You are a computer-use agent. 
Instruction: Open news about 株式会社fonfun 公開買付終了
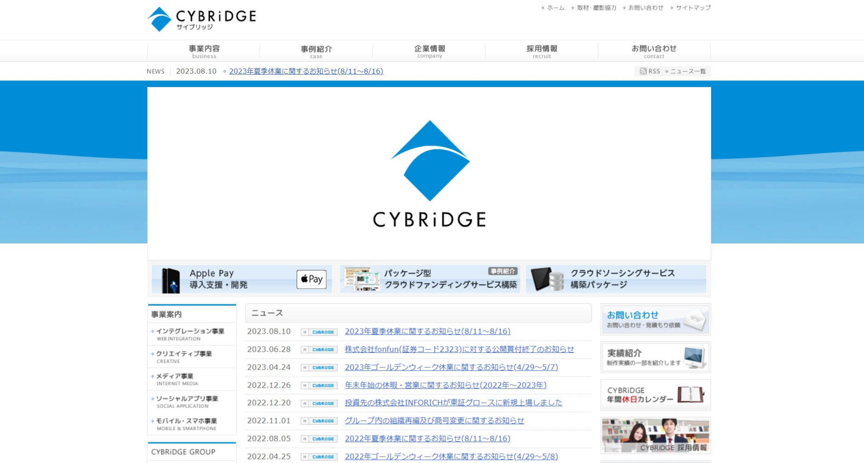click(459, 349)
